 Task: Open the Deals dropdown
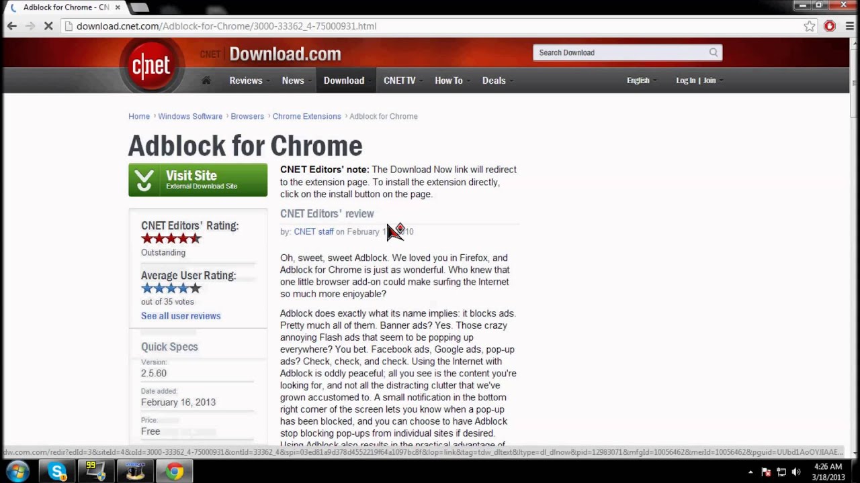click(x=497, y=80)
